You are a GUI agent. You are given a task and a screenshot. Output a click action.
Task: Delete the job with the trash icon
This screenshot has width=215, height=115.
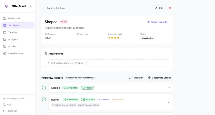pos(170,8)
